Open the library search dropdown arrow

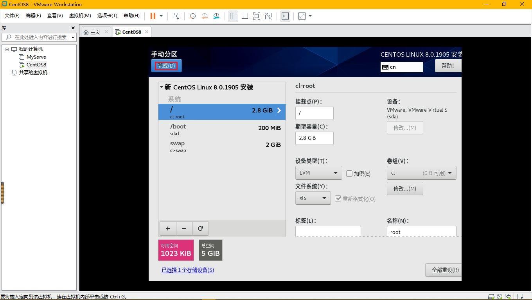pos(73,37)
